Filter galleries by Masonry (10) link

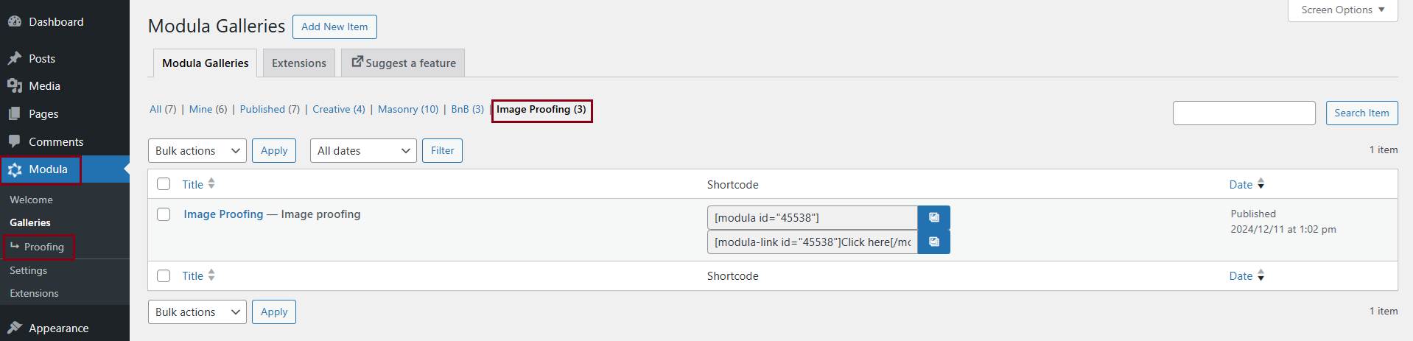pyautogui.click(x=407, y=109)
